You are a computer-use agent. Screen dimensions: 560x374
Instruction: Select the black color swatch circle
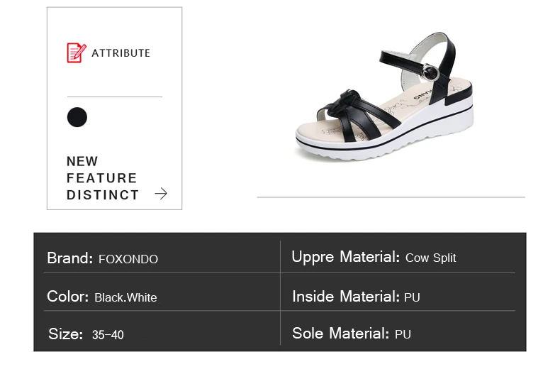77,117
